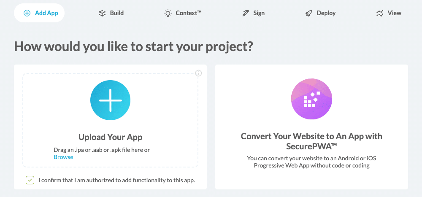The image size is (422, 197).
Task: Click the Context lightbulb icon
Action: click(168, 13)
